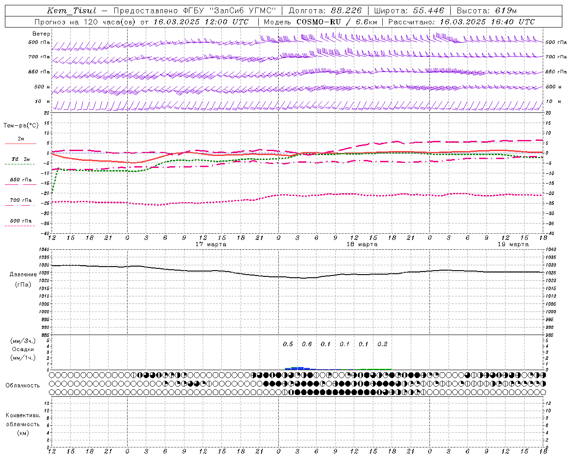Select the 700 гПа temperature legend entry

20,200
